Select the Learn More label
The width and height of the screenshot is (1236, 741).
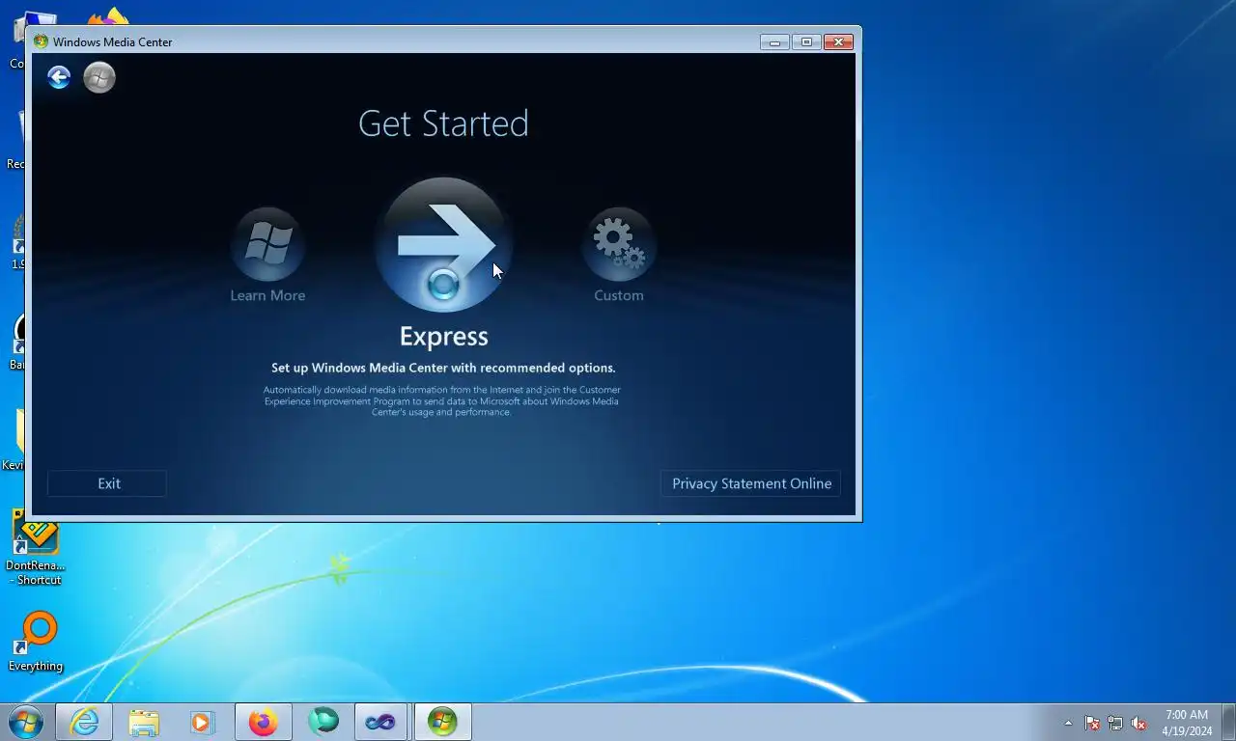pyautogui.click(x=267, y=295)
